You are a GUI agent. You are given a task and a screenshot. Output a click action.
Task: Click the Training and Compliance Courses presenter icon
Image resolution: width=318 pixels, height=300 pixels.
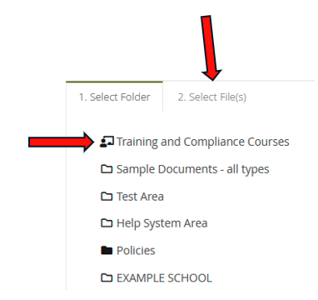[x=107, y=142]
